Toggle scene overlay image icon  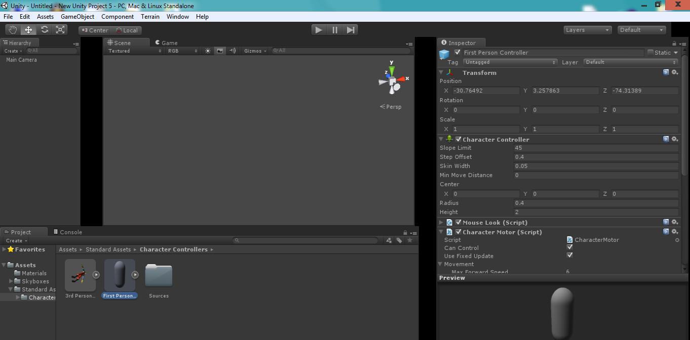click(x=220, y=51)
